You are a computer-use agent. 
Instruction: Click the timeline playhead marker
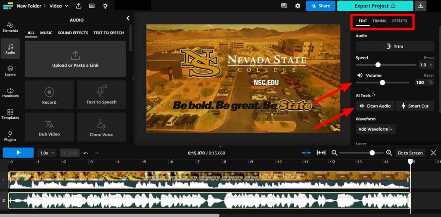tap(410, 162)
